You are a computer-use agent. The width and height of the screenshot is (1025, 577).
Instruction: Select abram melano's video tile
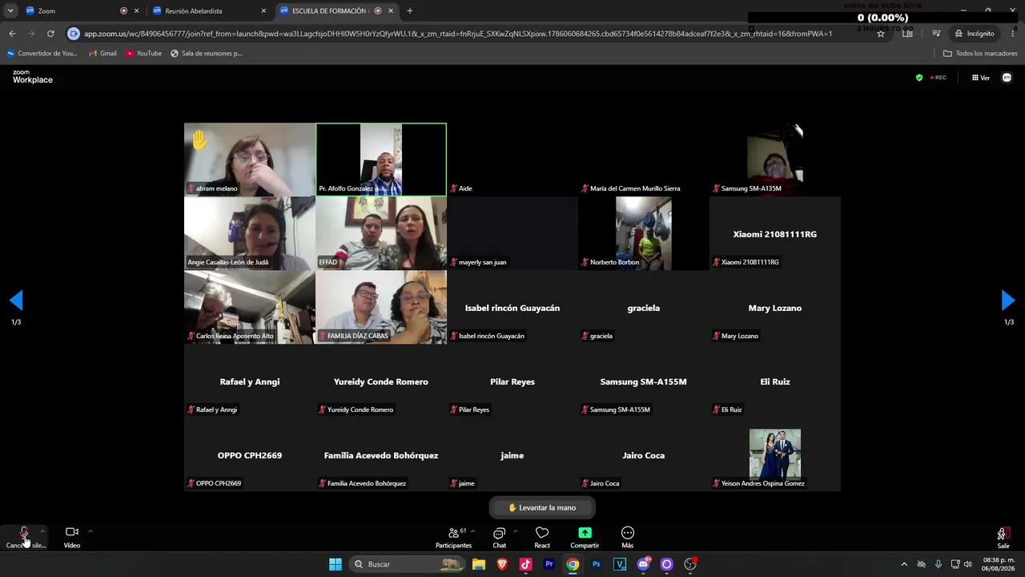click(250, 159)
